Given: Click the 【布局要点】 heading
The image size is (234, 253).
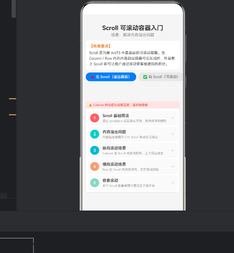Looking at the screenshot, I should 100,46.
